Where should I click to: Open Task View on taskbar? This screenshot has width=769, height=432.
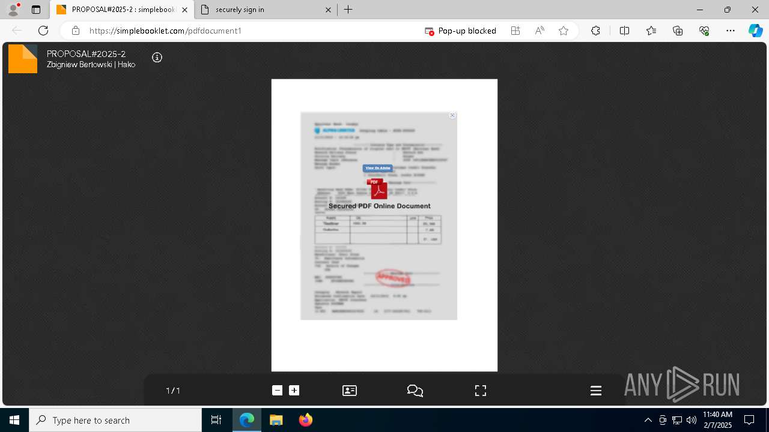(216, 420)
